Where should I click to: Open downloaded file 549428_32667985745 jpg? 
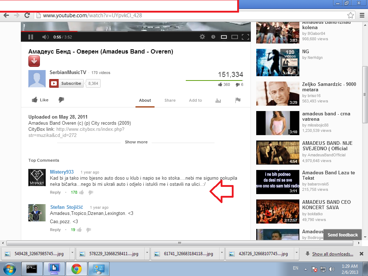[x=36, y=254]
